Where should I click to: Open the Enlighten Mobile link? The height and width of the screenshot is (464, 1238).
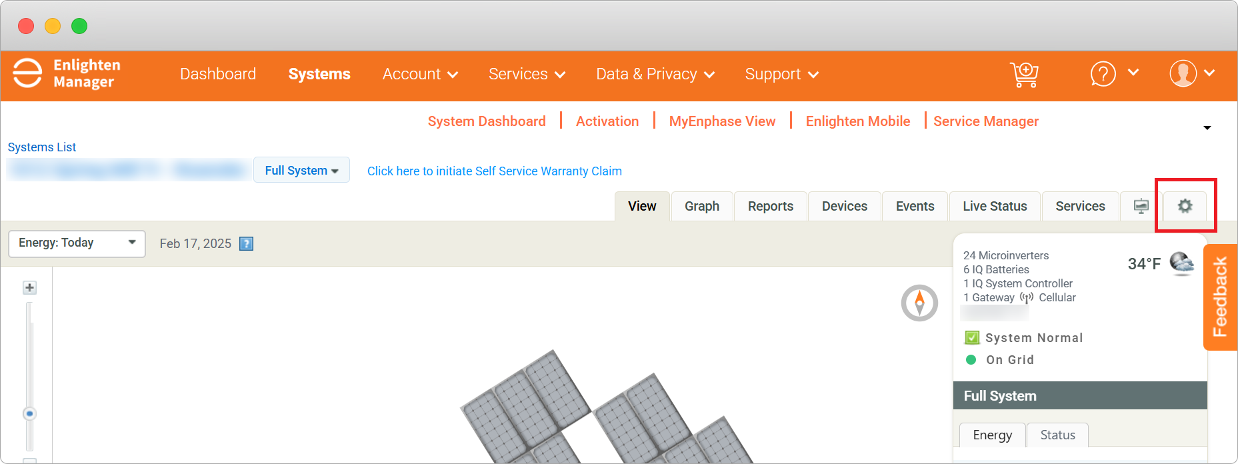coord(857,121)
